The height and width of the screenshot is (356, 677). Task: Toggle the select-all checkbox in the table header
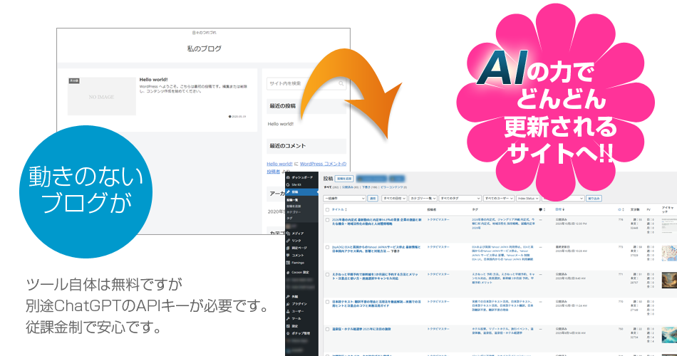click(x=327, y=210)
